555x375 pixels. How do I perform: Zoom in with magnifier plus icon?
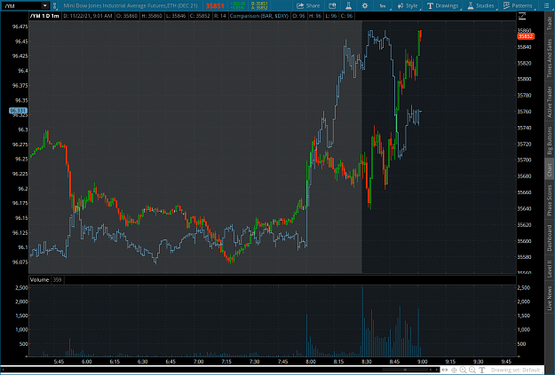click(x=463, y=370)
